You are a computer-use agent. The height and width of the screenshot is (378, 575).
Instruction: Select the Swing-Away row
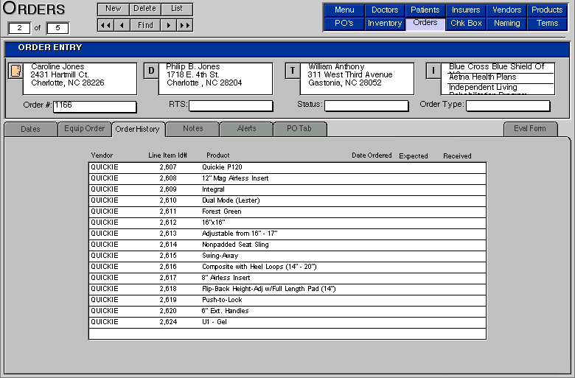coord(287,256)
